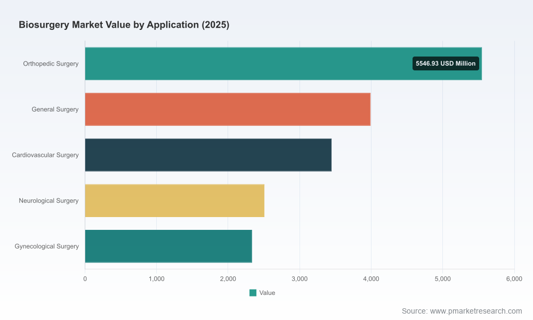The height and width of the screenshot is (320, 533).
Task: Click the 5,000 x-axis tick label
Action: pyautogui.click(x=442, y=279)
